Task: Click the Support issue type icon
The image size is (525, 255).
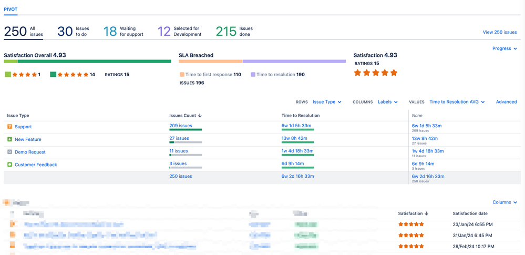Action: coord(9,127)
